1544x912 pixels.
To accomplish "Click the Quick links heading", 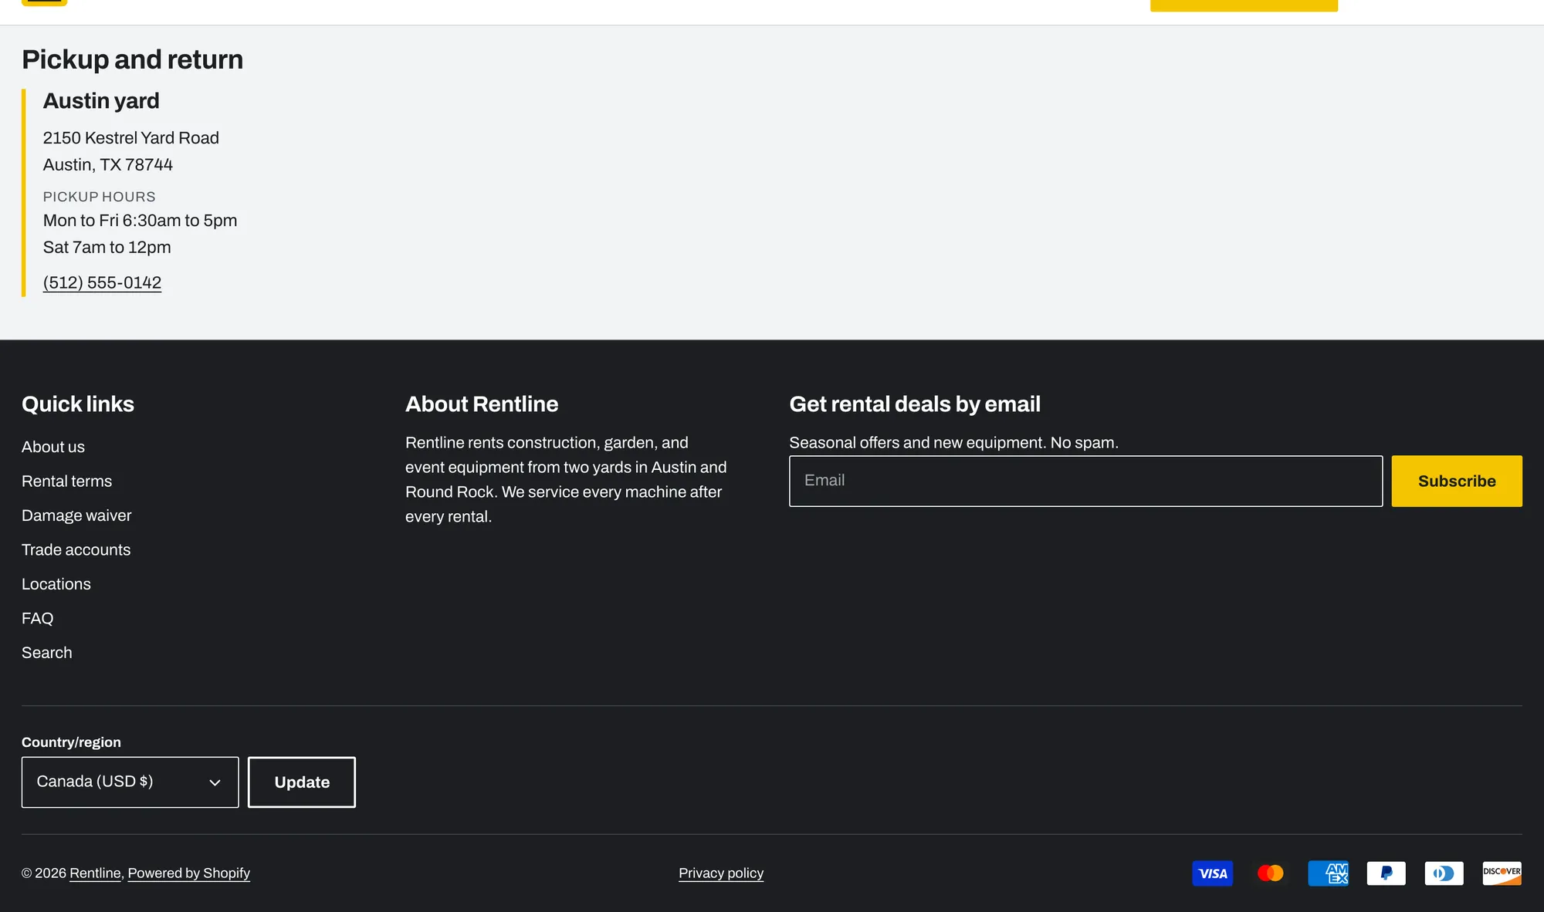I will [78, 404].
